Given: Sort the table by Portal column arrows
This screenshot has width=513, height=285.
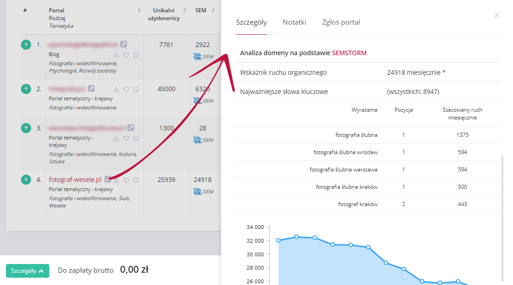Looking at the screenshot, I should pos(139,10).
